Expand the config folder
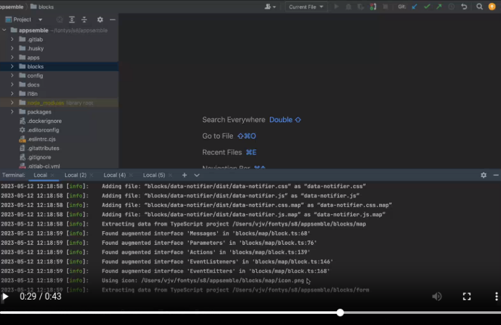 click(x=12, y=76)
